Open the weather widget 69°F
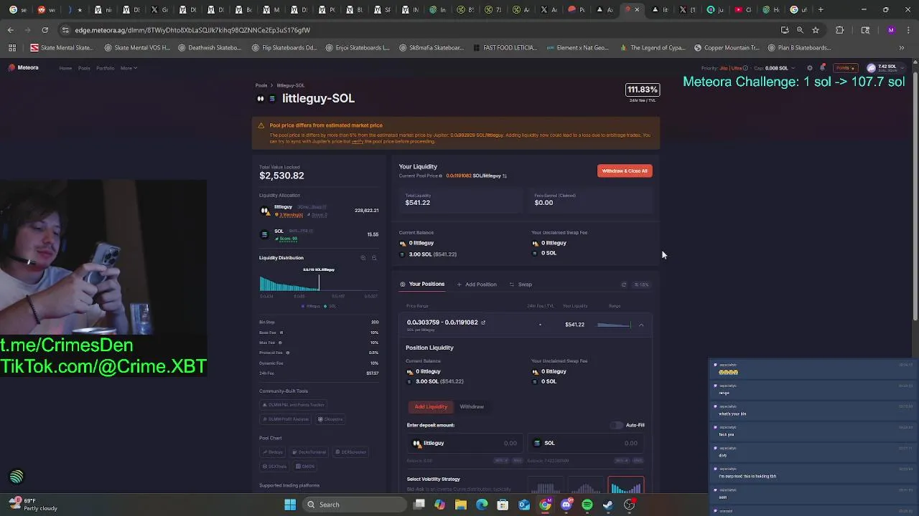Screen dimensions: 919x516 coord(32,505)
